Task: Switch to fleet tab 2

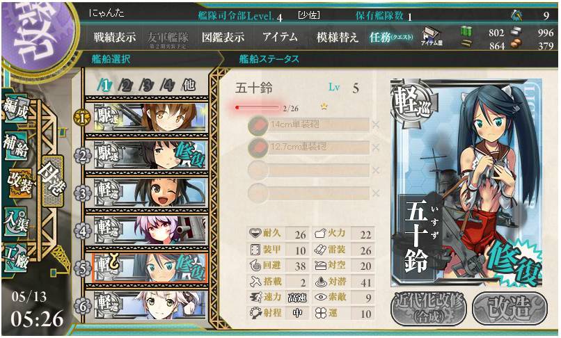Action: point(125,85)
